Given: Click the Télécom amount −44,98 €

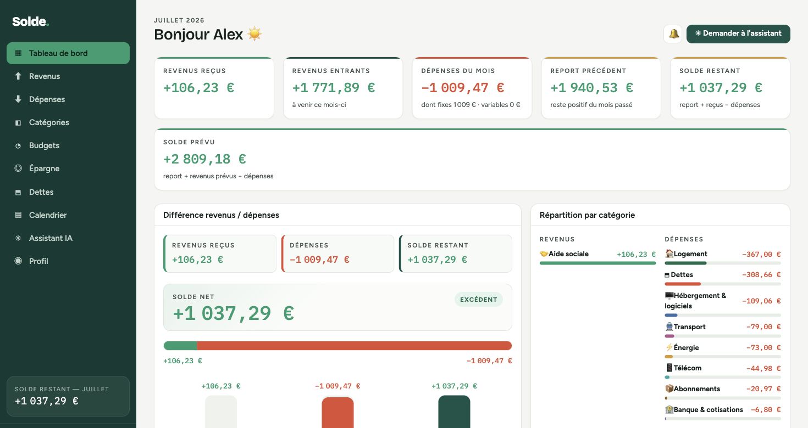Looking at the screenshot, I should click(763, 369).
